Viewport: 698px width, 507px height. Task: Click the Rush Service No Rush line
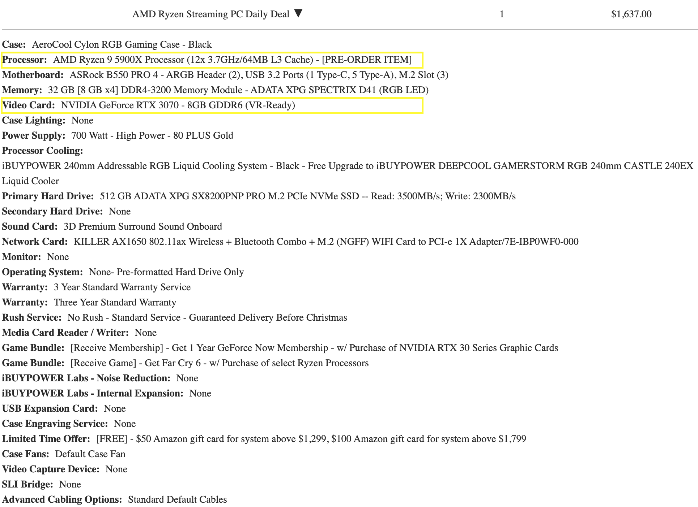(174, 318)
